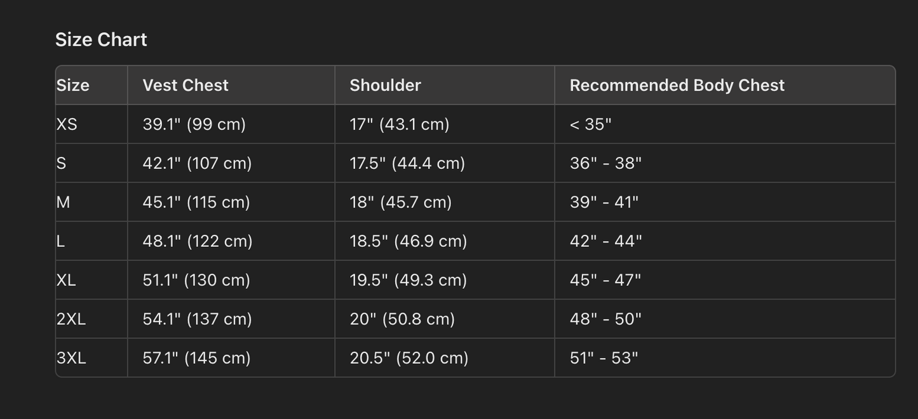Click the Size Chart heading
The image size is (918, 419).
tap(101, 39)
